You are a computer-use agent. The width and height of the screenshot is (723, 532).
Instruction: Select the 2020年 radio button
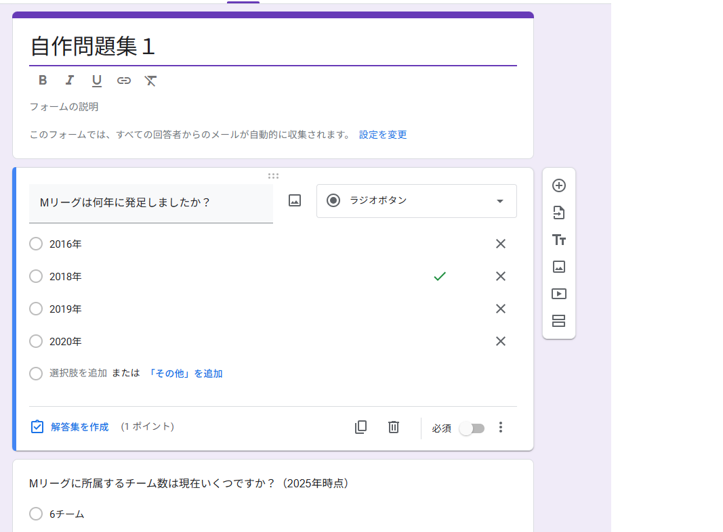coord(36,341)
